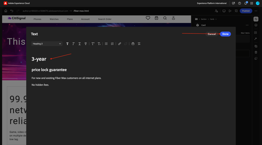Click the Section breadcrumb
This screenshot has height=145, width=262.
(x=204, y=19)
